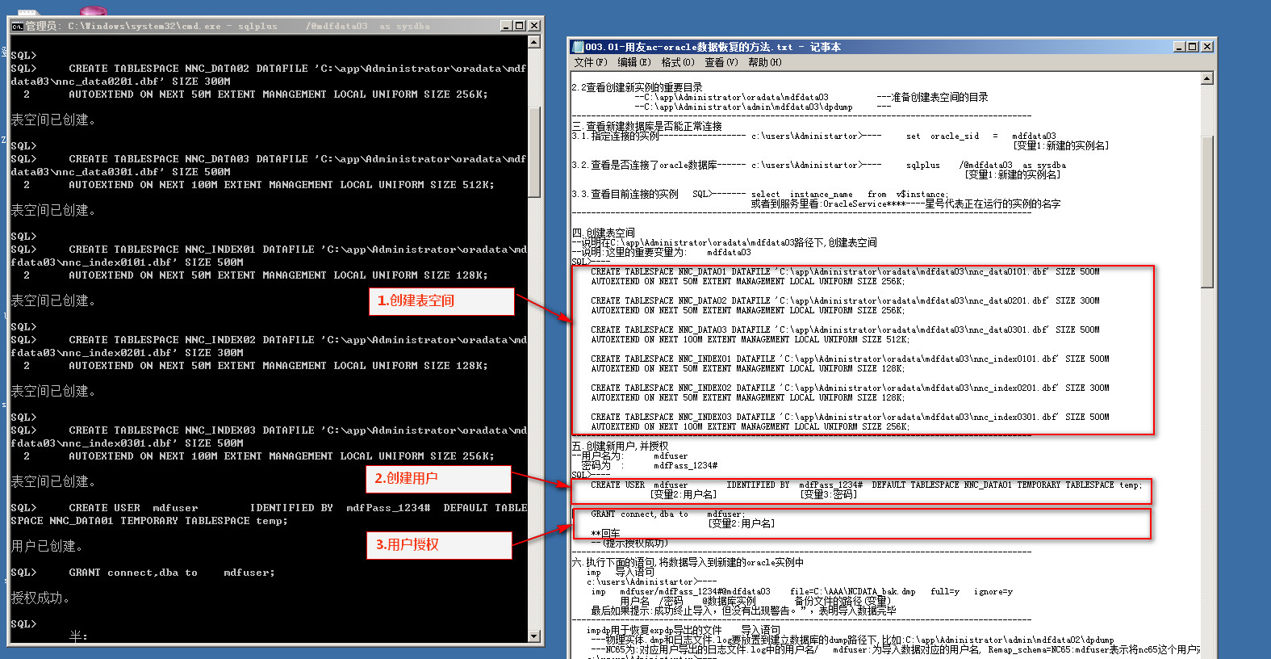The width and height of the screenshot is (1271, 659).
Task: Maximize the Notepad window
Action: click(x=1193, y=47)
